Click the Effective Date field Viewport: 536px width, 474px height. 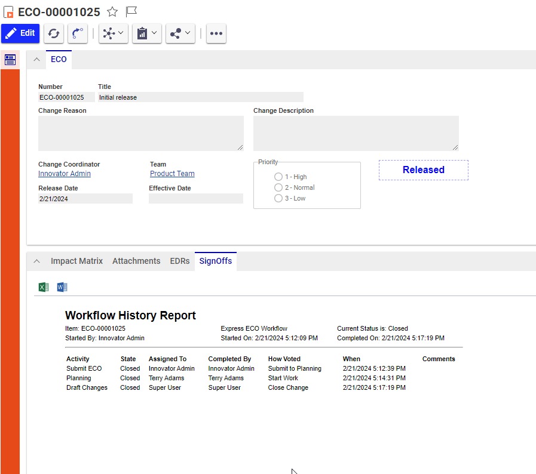pos(196,199)
